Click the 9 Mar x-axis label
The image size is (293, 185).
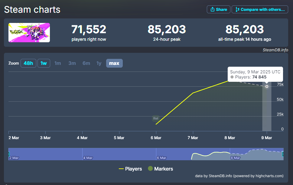[267, 138]
